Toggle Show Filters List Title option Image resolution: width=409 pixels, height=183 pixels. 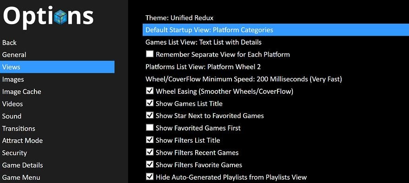click(150, 140)
